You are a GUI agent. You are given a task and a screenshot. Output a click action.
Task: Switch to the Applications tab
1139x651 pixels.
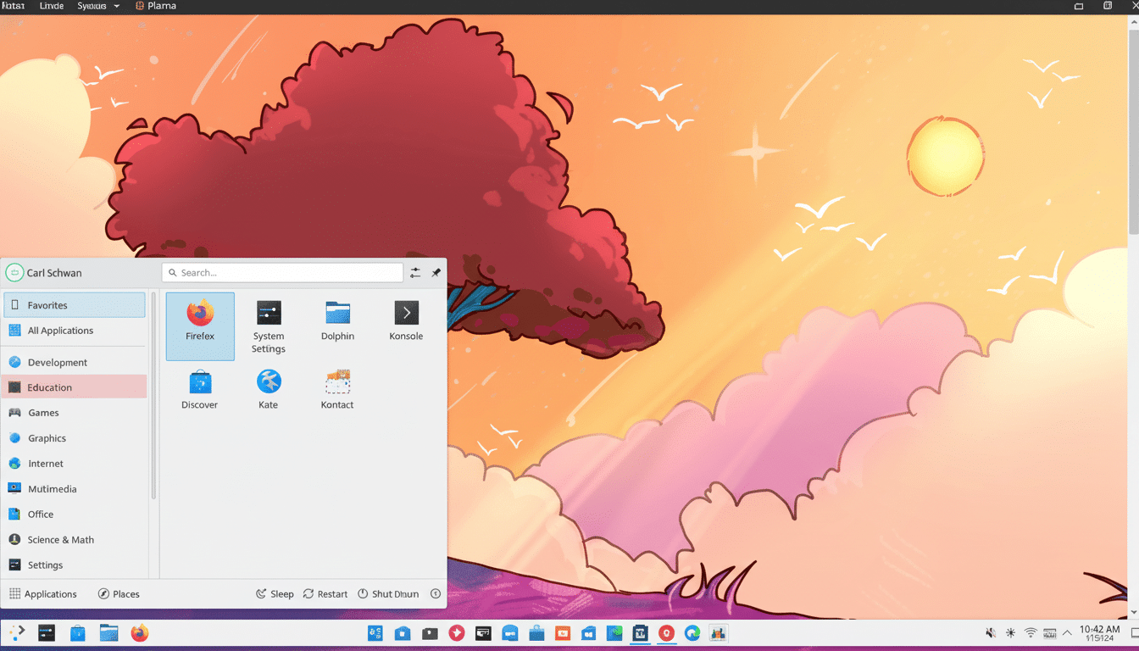click(x=42, y=593)
